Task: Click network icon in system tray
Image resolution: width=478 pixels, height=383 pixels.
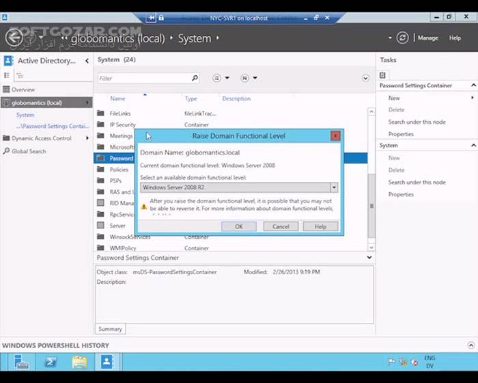Action: pos(403,362)
